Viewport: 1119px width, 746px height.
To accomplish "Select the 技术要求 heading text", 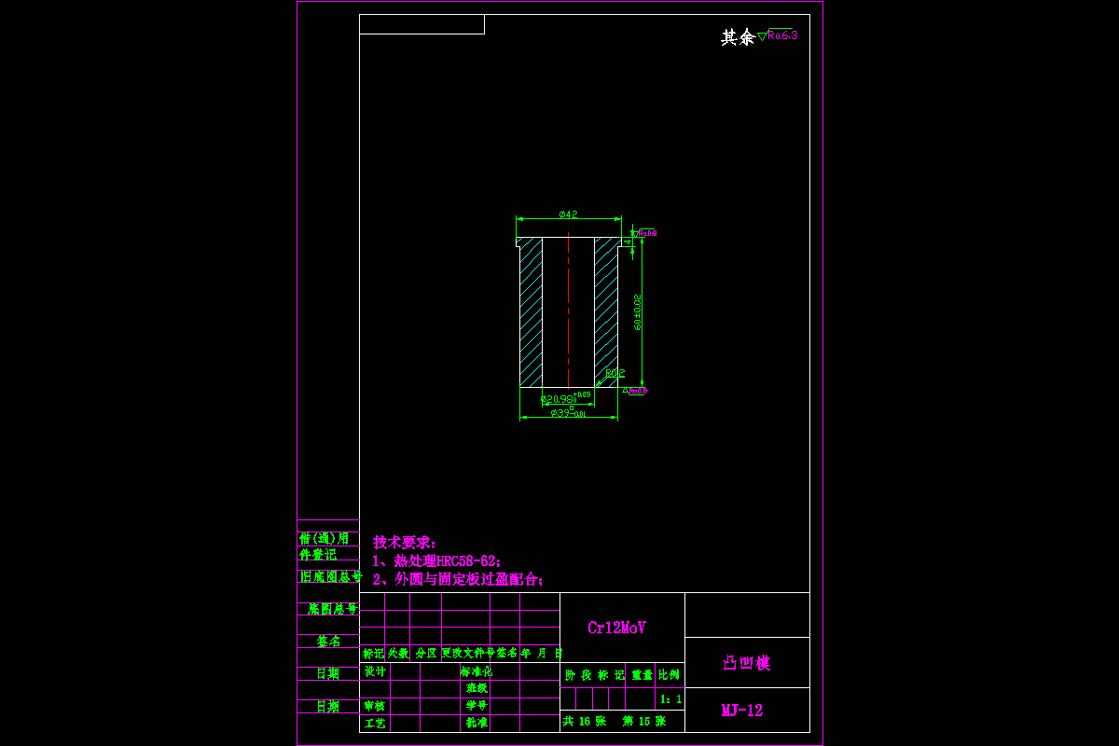I will [405, 542].
